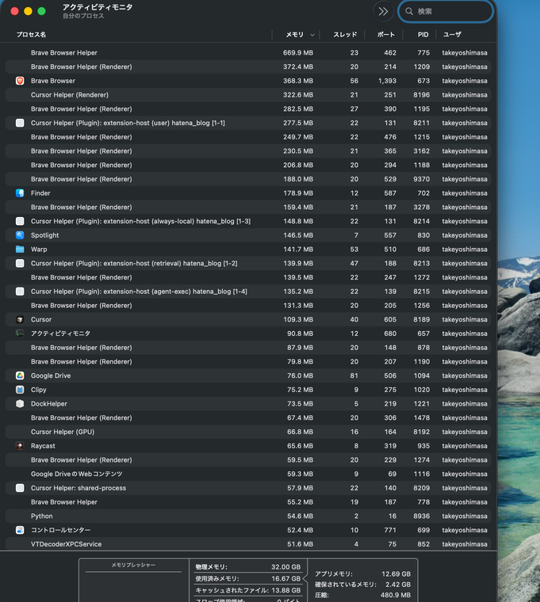Click the Spotlight process icon

20,235
